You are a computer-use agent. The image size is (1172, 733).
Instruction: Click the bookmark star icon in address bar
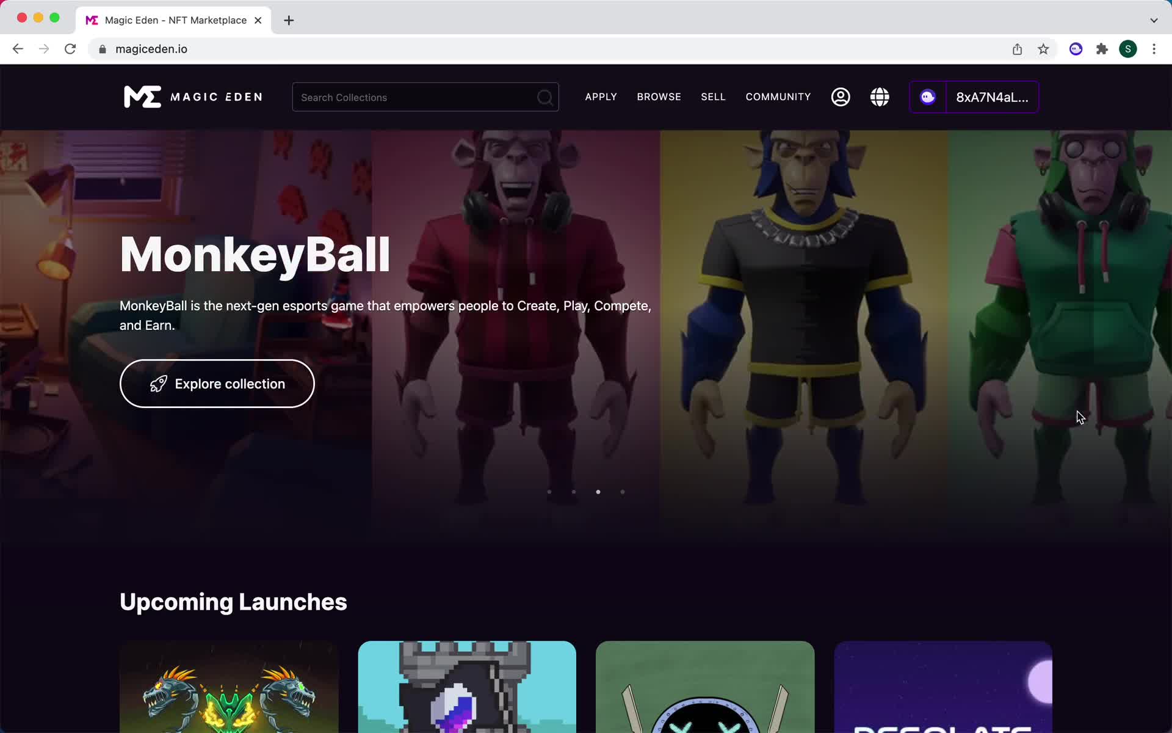click(x=1044, y=49)
